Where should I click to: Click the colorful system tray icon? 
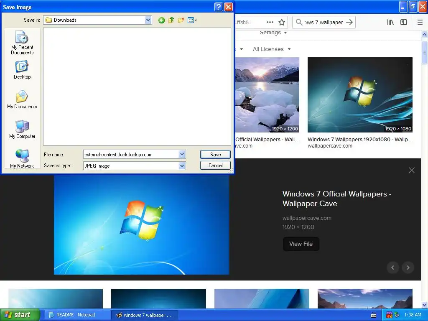(x=389, y=315)
